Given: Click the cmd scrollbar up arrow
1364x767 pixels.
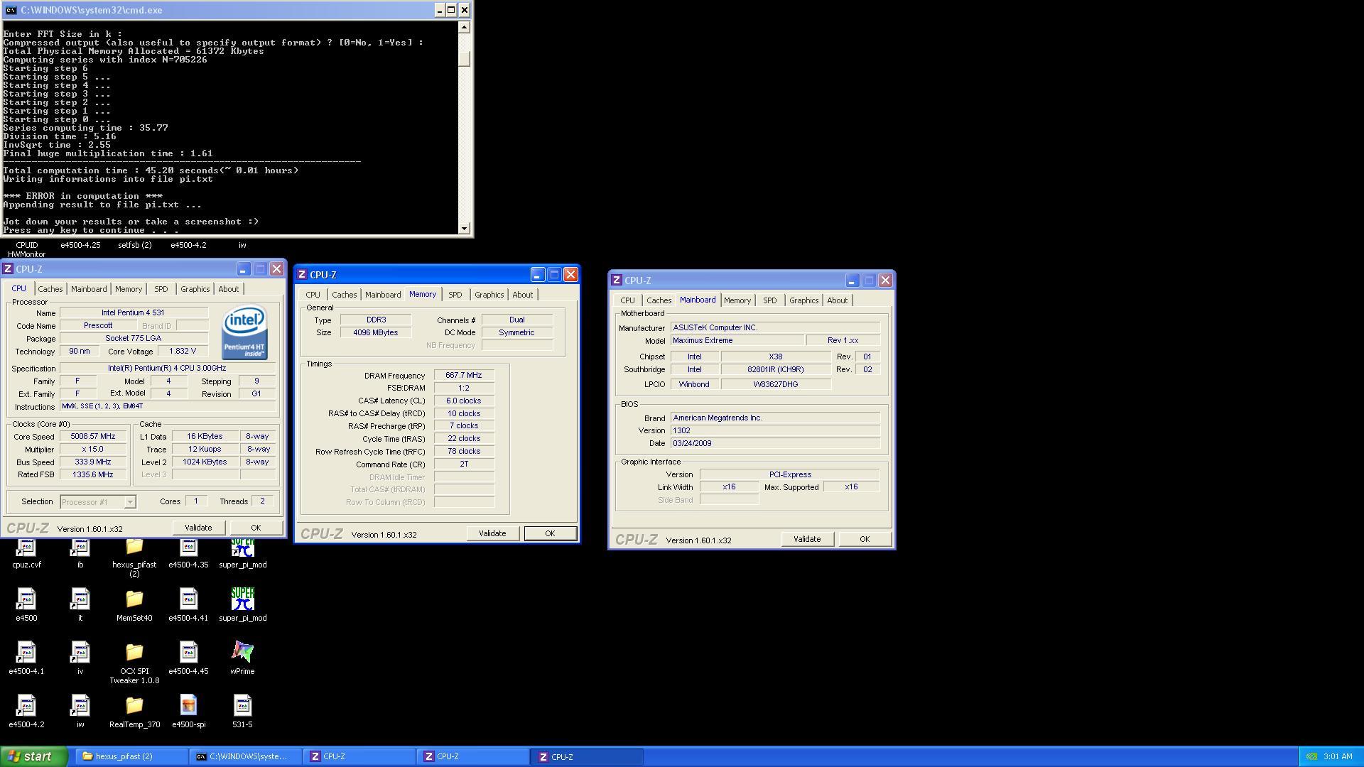Looking at the screenshot, I should pos(465,27).
